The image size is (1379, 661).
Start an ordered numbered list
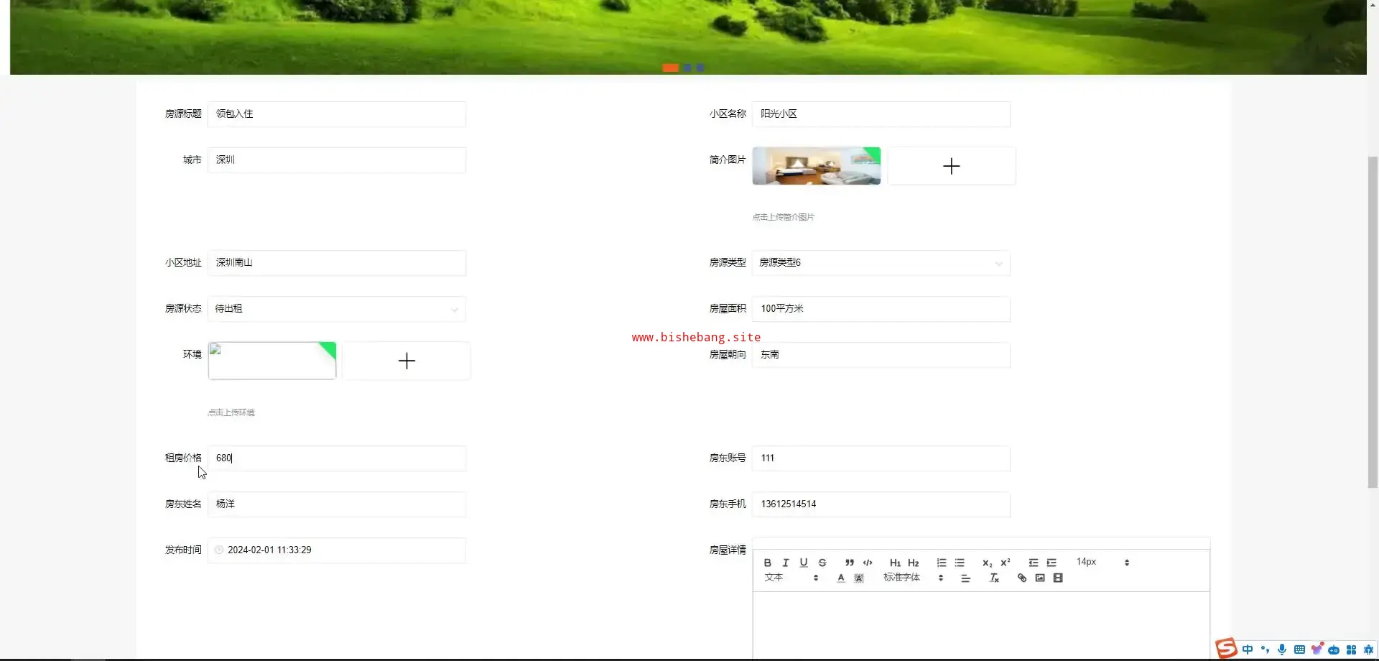click(x=941, y=563)
